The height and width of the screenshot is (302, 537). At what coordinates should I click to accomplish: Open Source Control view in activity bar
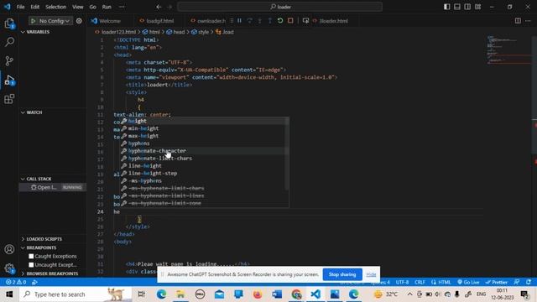(x=9, y=61)
